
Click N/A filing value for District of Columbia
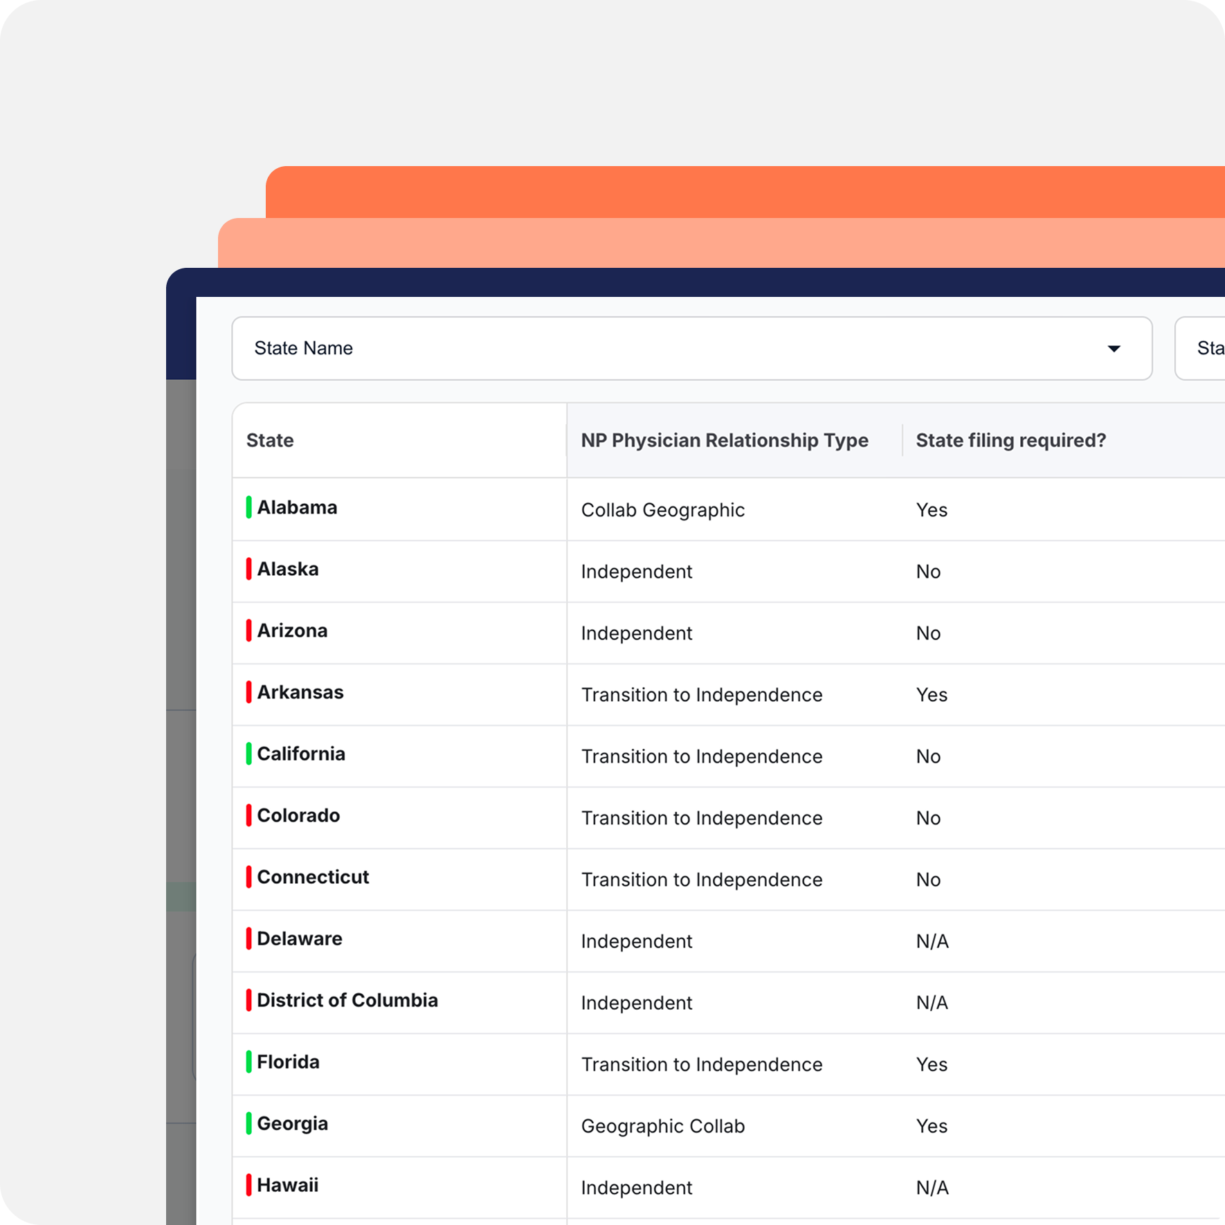click(932, 1003)
